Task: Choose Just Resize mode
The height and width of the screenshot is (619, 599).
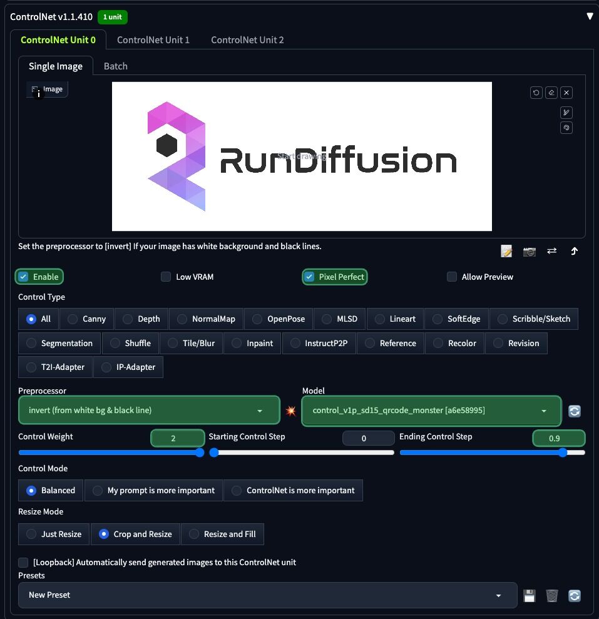Action: coord(54,534)
